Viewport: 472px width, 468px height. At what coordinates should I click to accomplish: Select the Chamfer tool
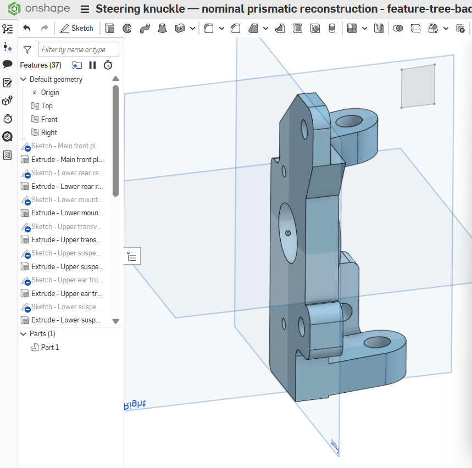tap(235, 29)
